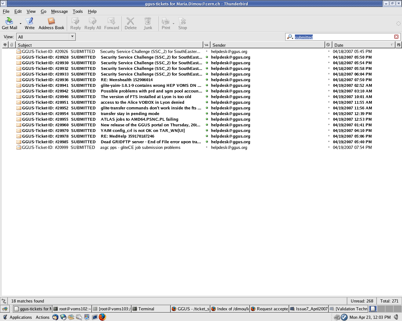Viewport: 402px width, 321px height.
Task: Click the thread column header icon
Action: 5,45
